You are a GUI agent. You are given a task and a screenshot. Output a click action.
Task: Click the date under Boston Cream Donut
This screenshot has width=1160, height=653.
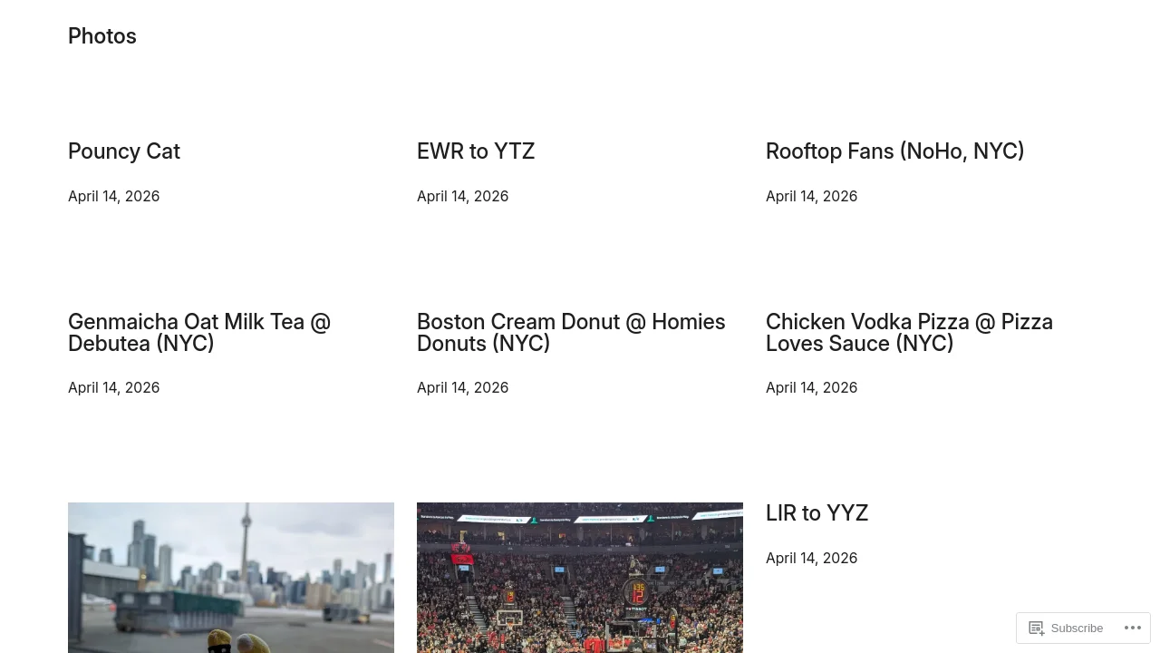[463, 387]
